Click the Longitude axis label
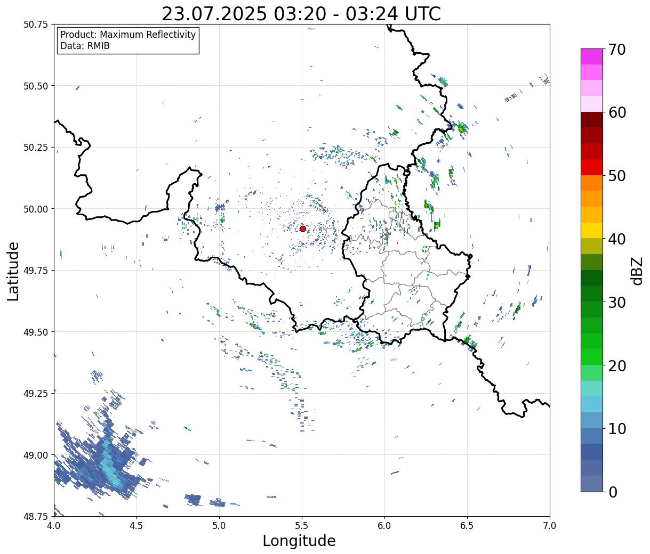 pyautogui.click(x=299, y=541)
